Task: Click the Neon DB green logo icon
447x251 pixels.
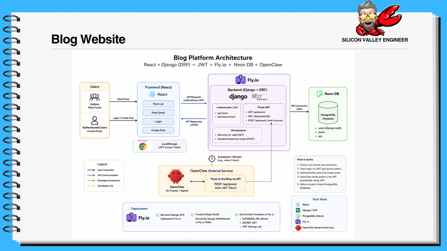Action: pyautogui.click(x=319, y=93)
